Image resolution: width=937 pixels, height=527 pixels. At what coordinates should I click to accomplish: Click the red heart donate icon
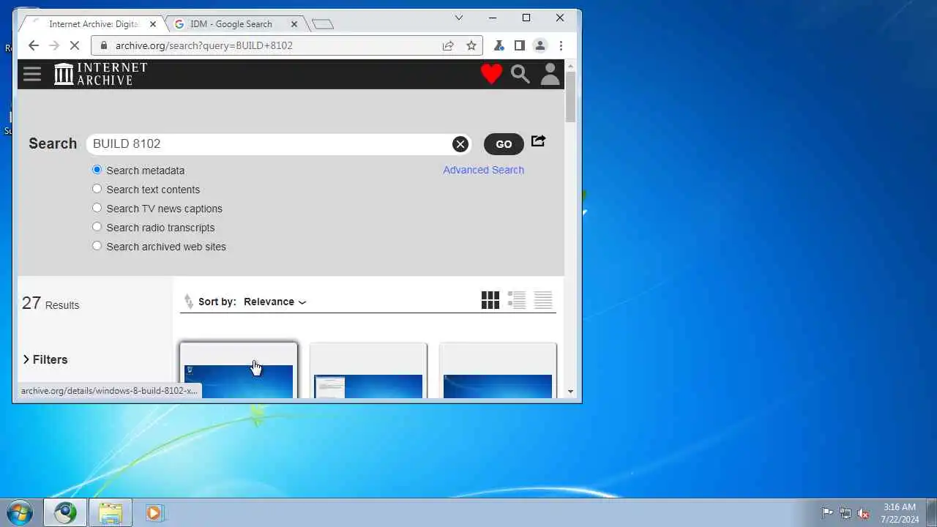point(491,74)
